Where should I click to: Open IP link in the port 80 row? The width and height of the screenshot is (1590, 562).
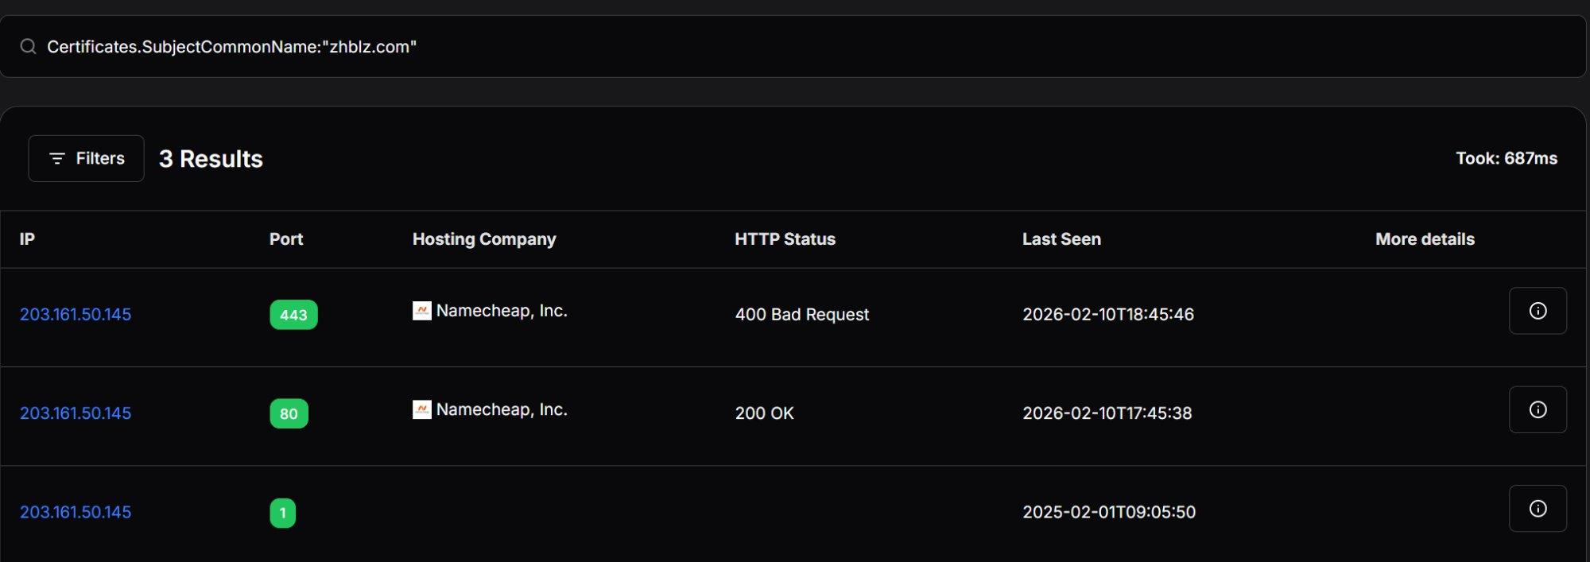(x=76, y=413)
